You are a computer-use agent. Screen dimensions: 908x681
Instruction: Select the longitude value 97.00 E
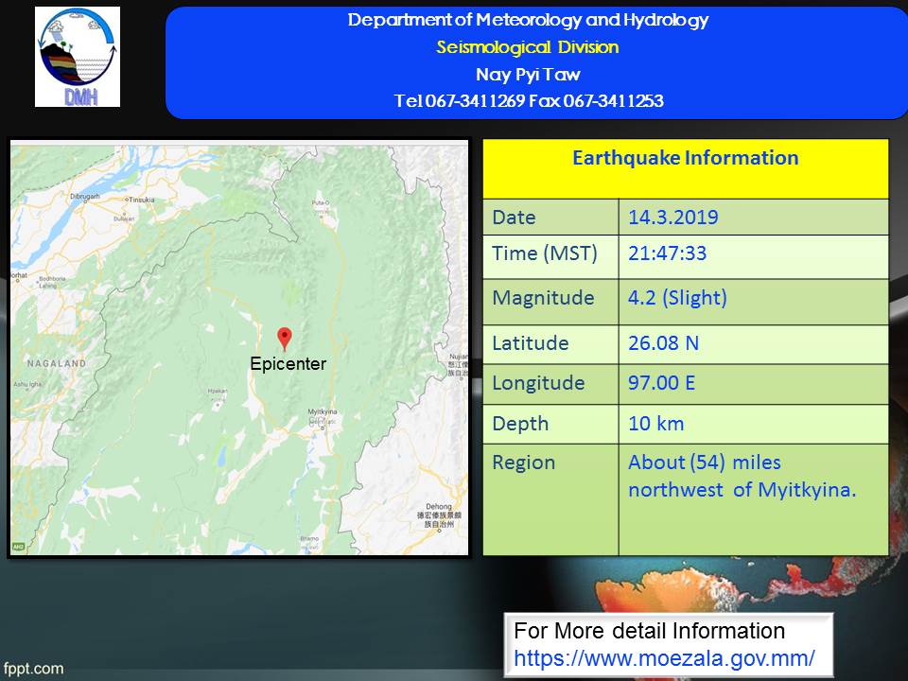pos(661,383)
